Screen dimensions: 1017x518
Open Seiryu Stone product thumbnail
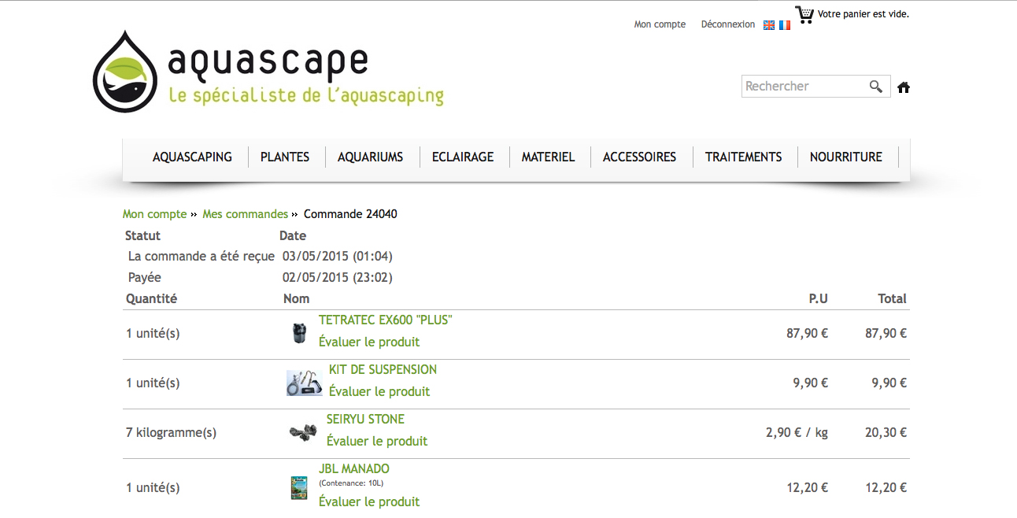tap(302, 432)
